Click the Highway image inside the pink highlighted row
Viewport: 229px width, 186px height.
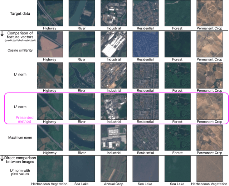49,106
